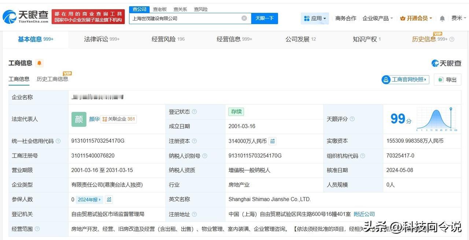Open legal representative 颜华 link
Viewport: 469px width, 240px height.
(94, 119)
